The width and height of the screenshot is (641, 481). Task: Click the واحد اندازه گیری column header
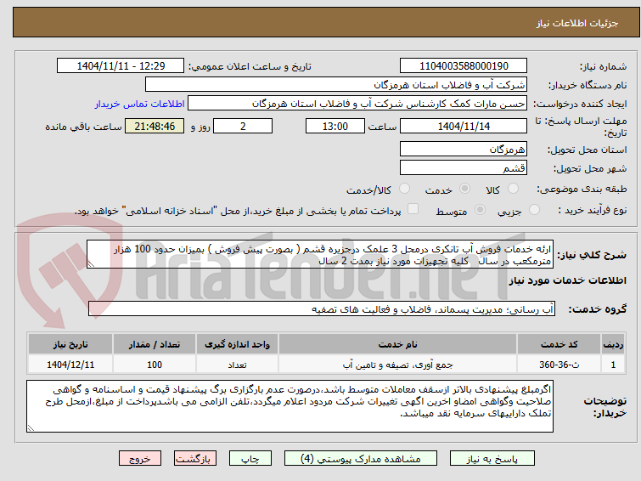[237, 344]
